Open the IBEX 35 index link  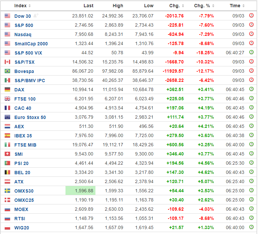tap(23, 136)
